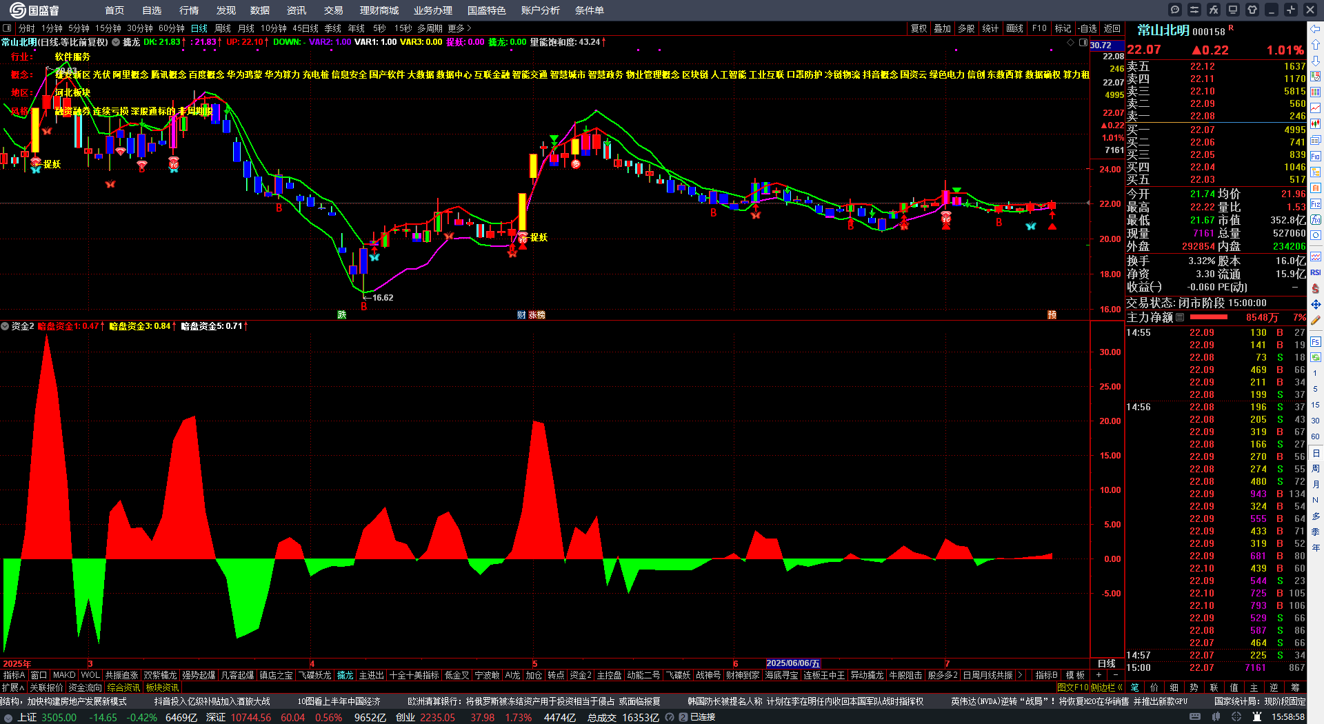Open the intraday line chart icon in sidebar
The height and width of the screenshot is (724, 1324).
(x=1316, y=108)
